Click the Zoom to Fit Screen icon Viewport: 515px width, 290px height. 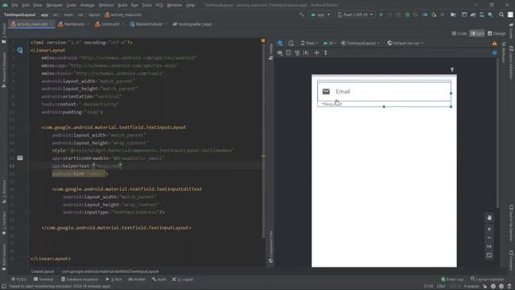489,255
